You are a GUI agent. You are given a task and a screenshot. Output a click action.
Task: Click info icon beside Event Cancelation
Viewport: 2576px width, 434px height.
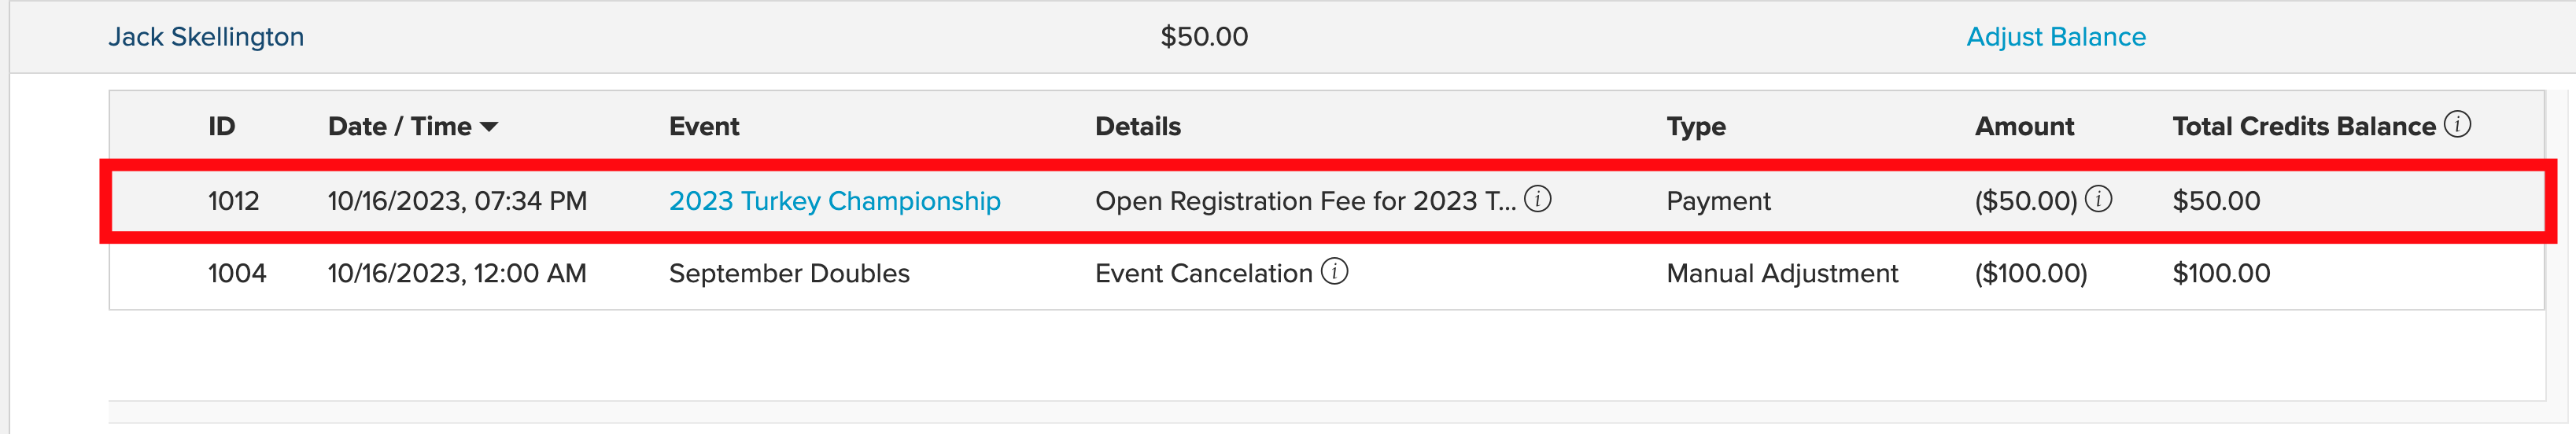click(x=1334, y=271)
